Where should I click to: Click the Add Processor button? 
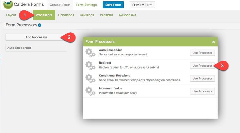36,37
